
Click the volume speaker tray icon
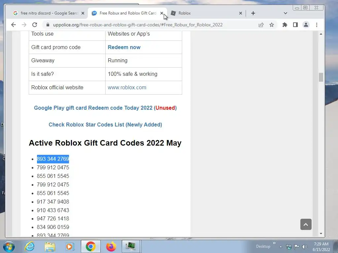(305, 247)
